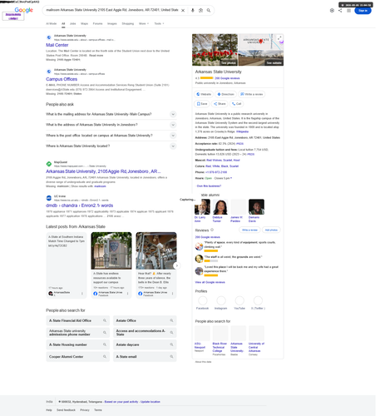Search for Astate Office suggestion

click(x=145, y=320)
